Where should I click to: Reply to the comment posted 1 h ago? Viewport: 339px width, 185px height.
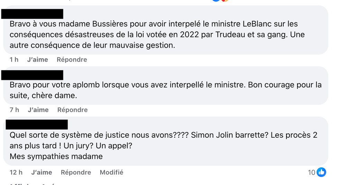(x=72, y=59)
